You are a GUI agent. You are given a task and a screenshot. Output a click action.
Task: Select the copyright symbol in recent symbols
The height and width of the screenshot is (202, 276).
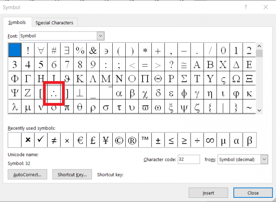(x=119, y=141)
